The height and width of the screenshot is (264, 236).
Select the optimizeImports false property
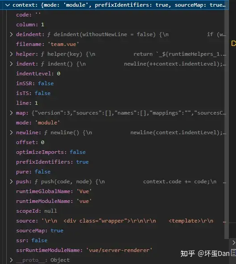[x=51, y=152]
